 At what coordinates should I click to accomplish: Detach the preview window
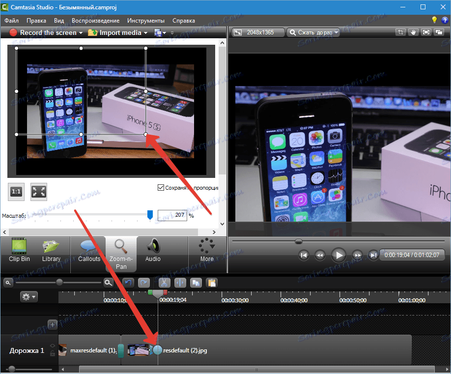[439, 32]
